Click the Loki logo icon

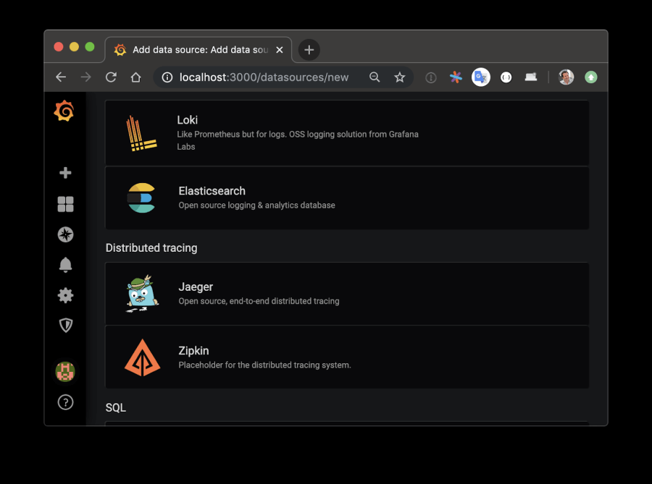point(141,133)
